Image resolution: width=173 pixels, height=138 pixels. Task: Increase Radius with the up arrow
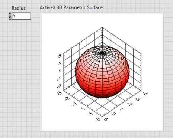point(10,14)
